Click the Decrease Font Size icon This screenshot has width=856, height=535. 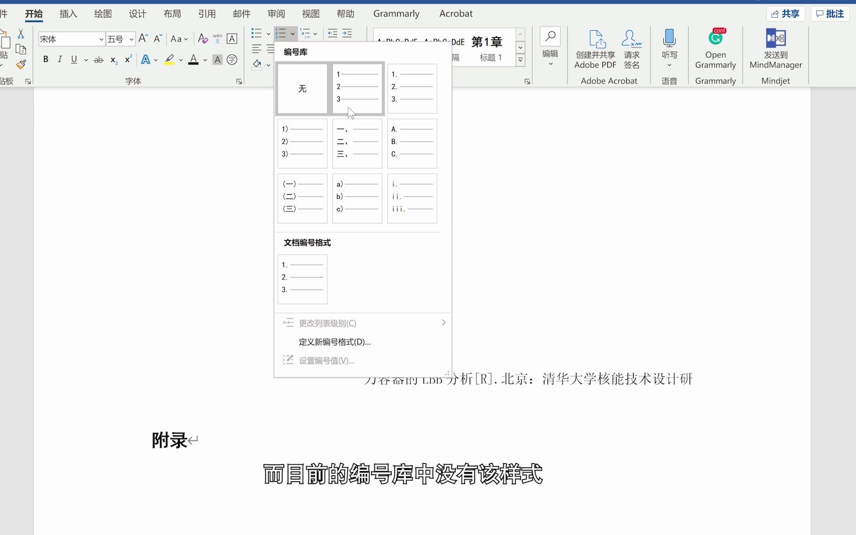(158, 39)
